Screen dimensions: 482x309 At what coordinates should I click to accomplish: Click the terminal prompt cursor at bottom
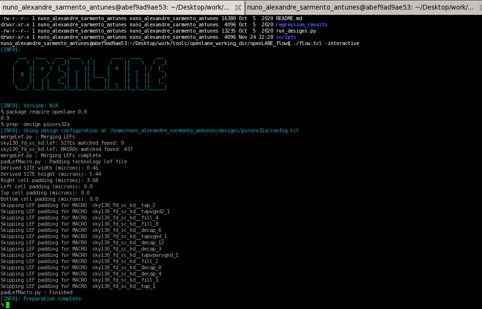point(8,305)
